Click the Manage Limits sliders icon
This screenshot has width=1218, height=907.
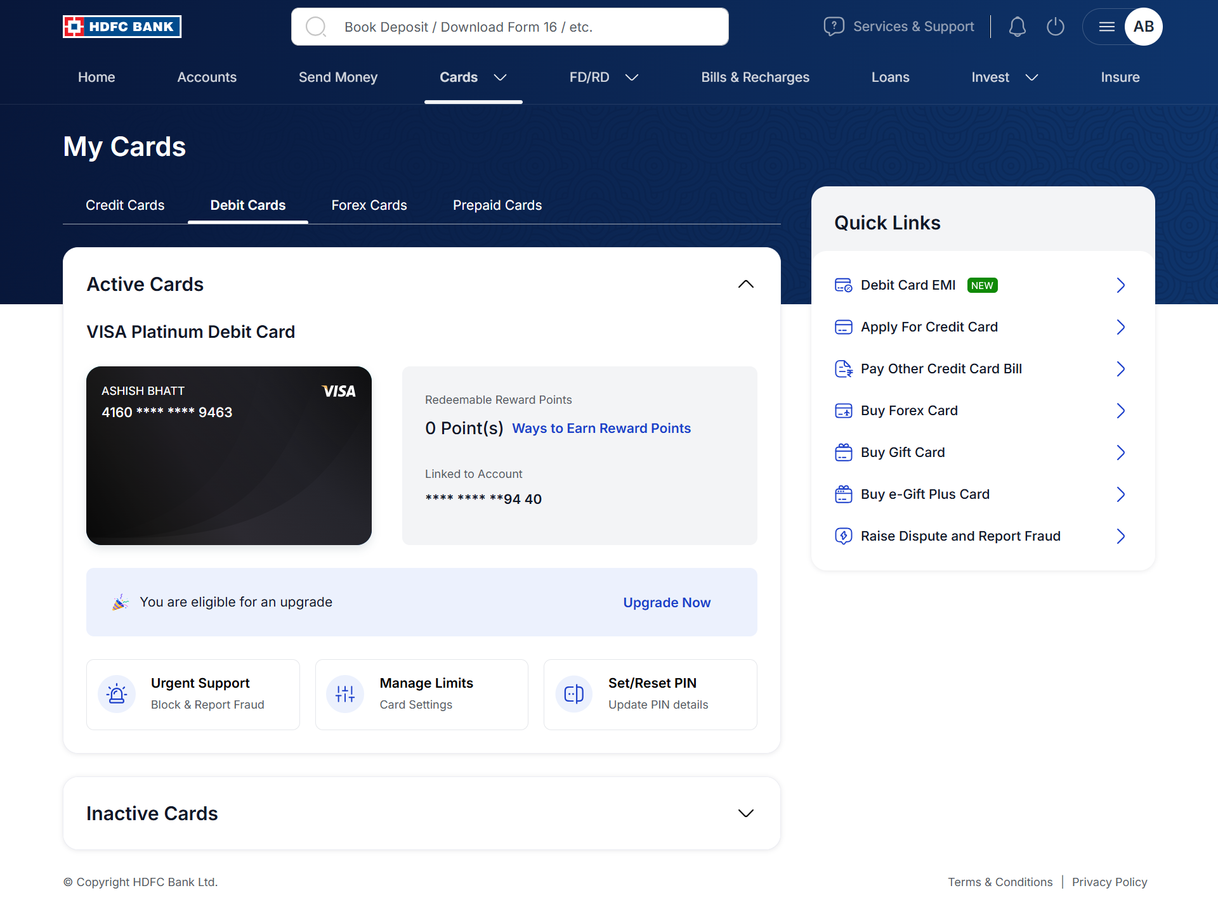pos(345,695)
